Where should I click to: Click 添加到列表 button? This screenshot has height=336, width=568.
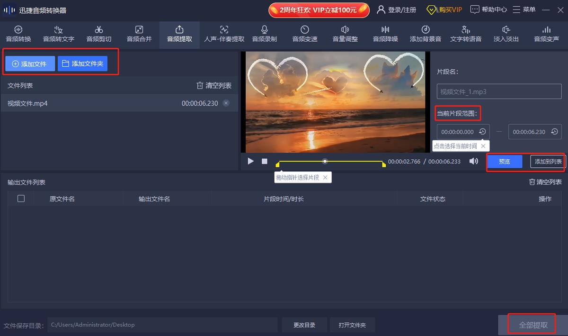coord(548,162)
